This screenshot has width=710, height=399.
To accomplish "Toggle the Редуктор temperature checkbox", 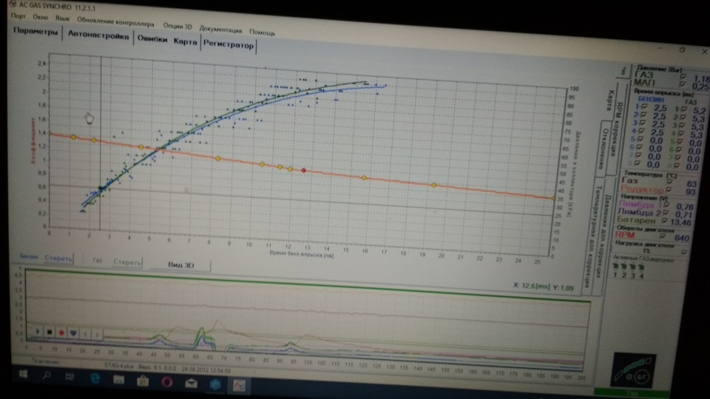I will 669,190.
